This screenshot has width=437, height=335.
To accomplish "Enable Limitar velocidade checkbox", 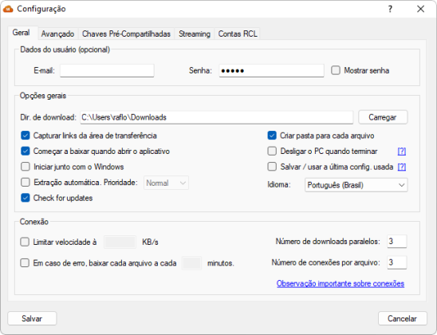I will coord(25,242).
